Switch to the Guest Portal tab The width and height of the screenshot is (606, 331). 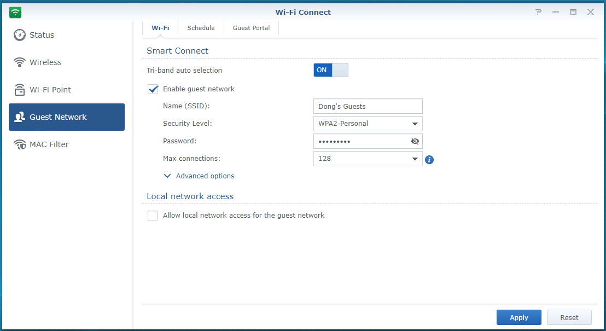(x=251, y=28)
